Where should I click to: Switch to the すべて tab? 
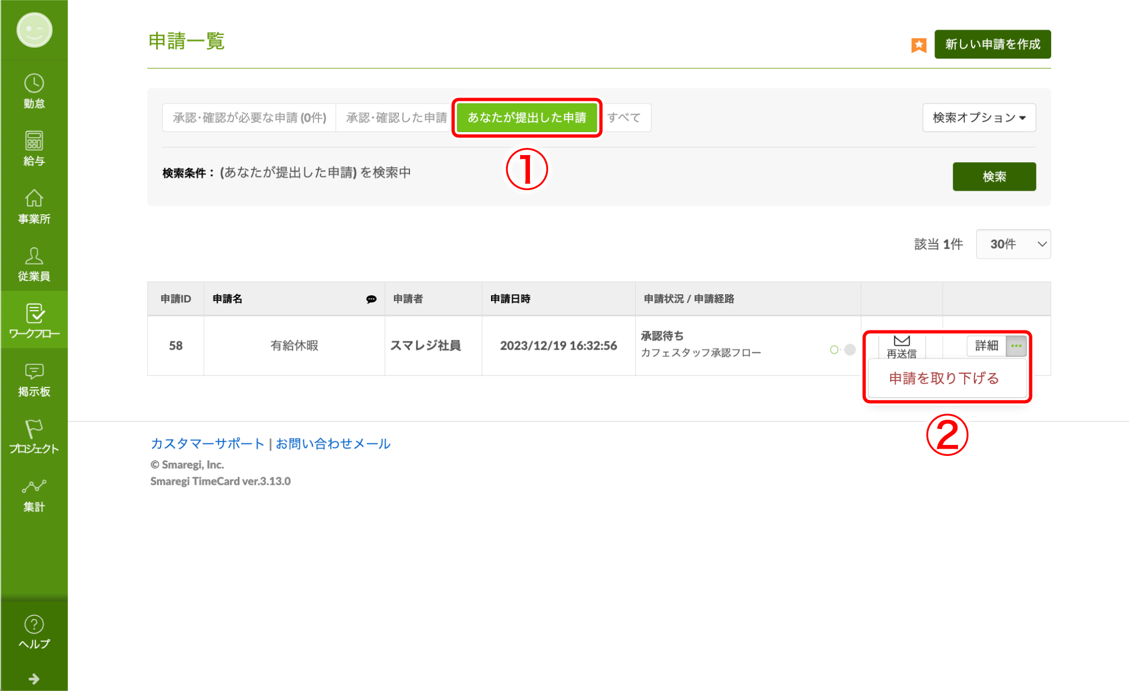click(624, 118)
